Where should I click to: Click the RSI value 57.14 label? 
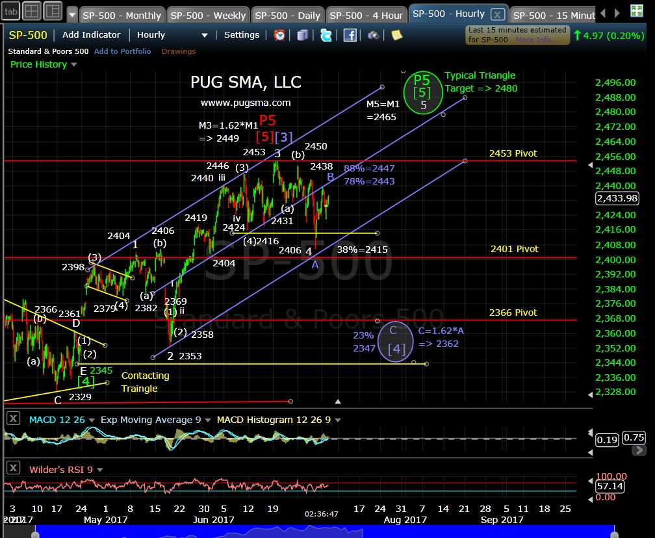point(610,486)
